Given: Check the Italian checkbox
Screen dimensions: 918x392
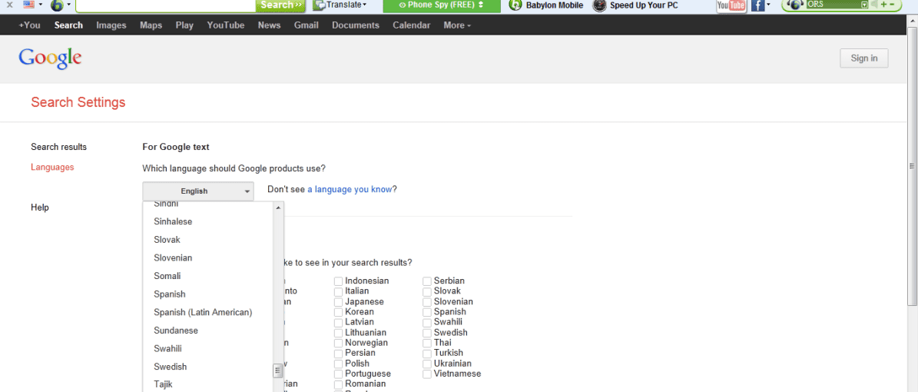Looking at the screenshot, I should tap(339, 291).
